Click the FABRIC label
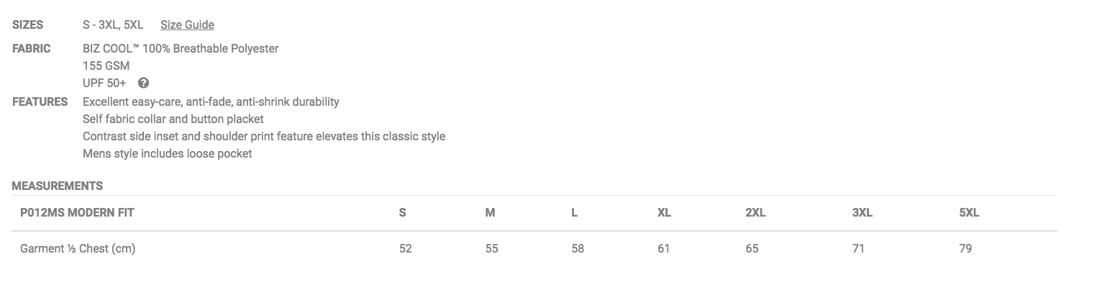The height and width of the screenshot is (295, 1102). click(x=32, y=49)
